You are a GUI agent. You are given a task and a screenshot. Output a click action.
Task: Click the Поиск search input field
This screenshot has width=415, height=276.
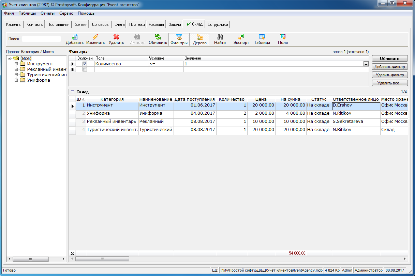[x=41, y=39]
